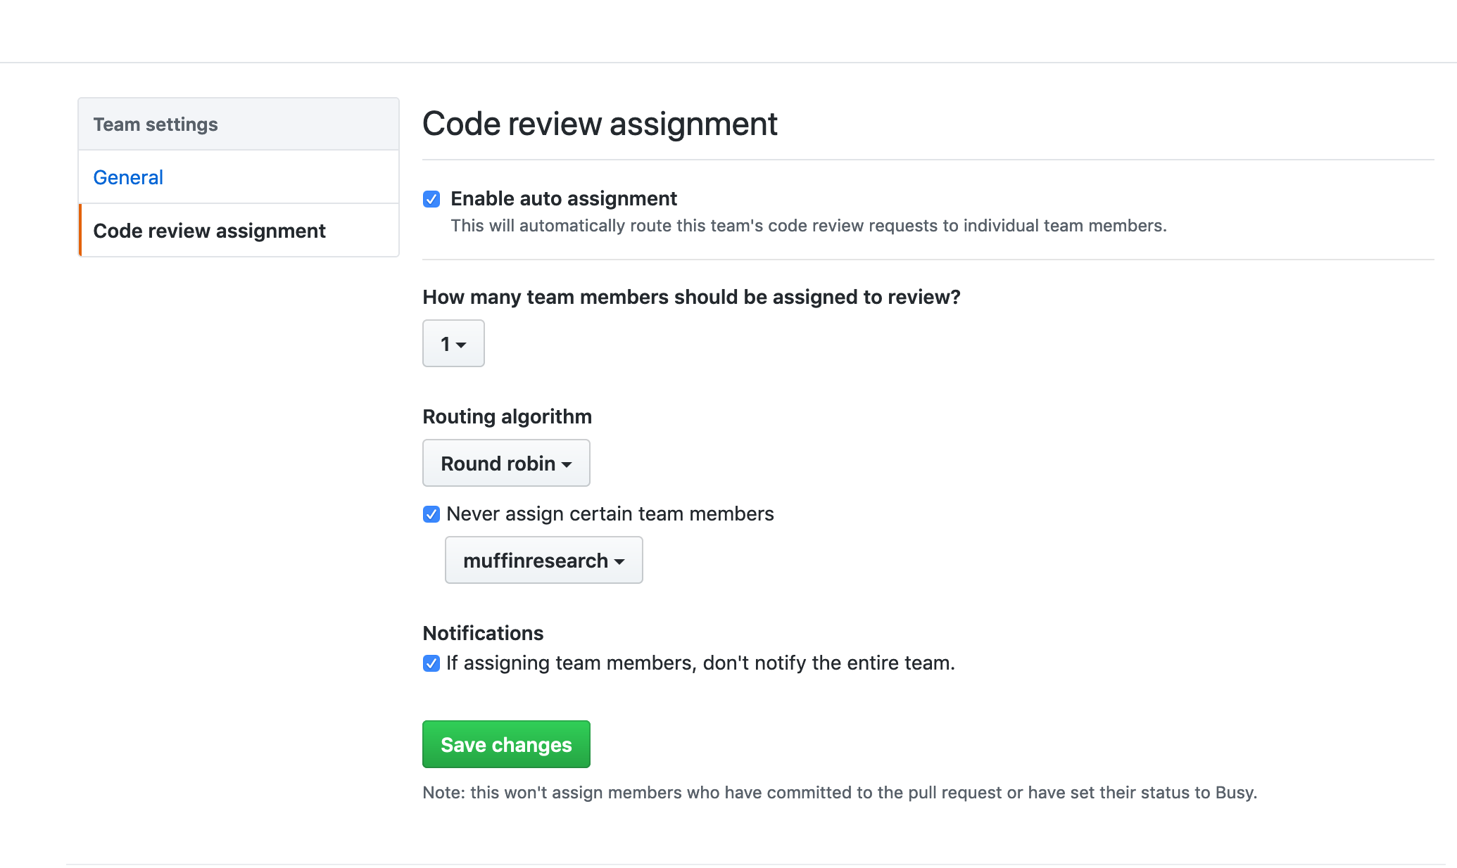Click the If assigning team members label text
This screenshot has width=1457, height=868.
[x=700, y=663]
